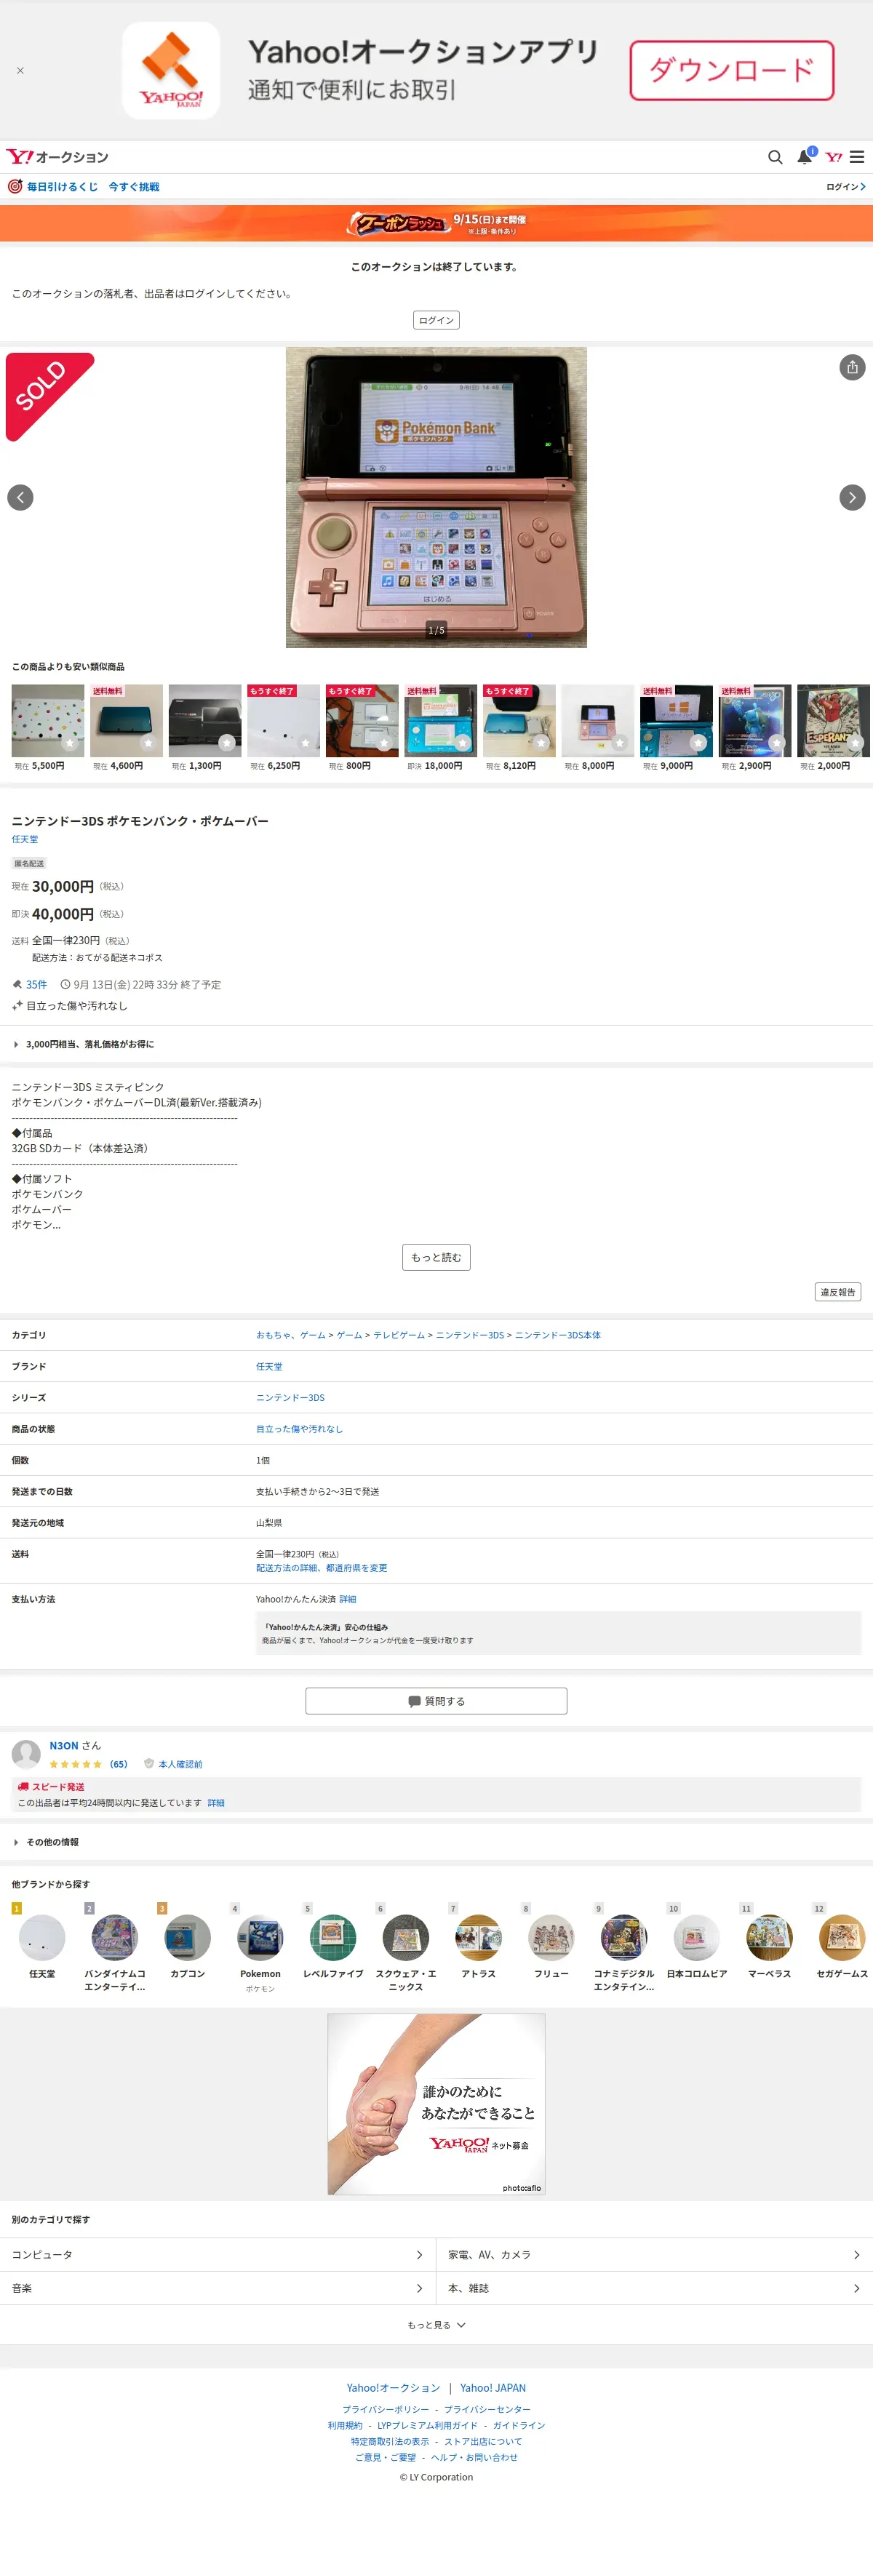Expand the その他の情報 section
Viewport: 873px width, 2559px height.
(436, 1842)
